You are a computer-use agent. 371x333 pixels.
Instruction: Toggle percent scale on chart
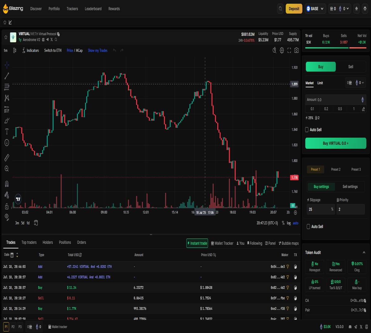tap(283, 223)
